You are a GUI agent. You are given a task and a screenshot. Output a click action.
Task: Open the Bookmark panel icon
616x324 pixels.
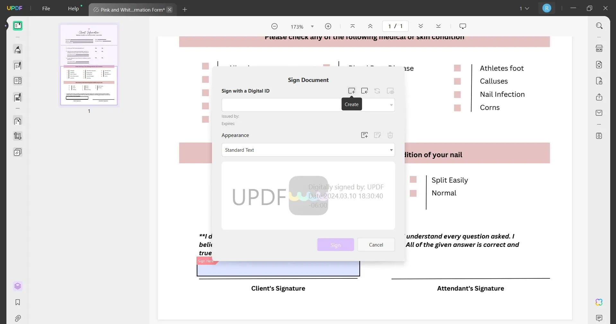coord(18,302)
